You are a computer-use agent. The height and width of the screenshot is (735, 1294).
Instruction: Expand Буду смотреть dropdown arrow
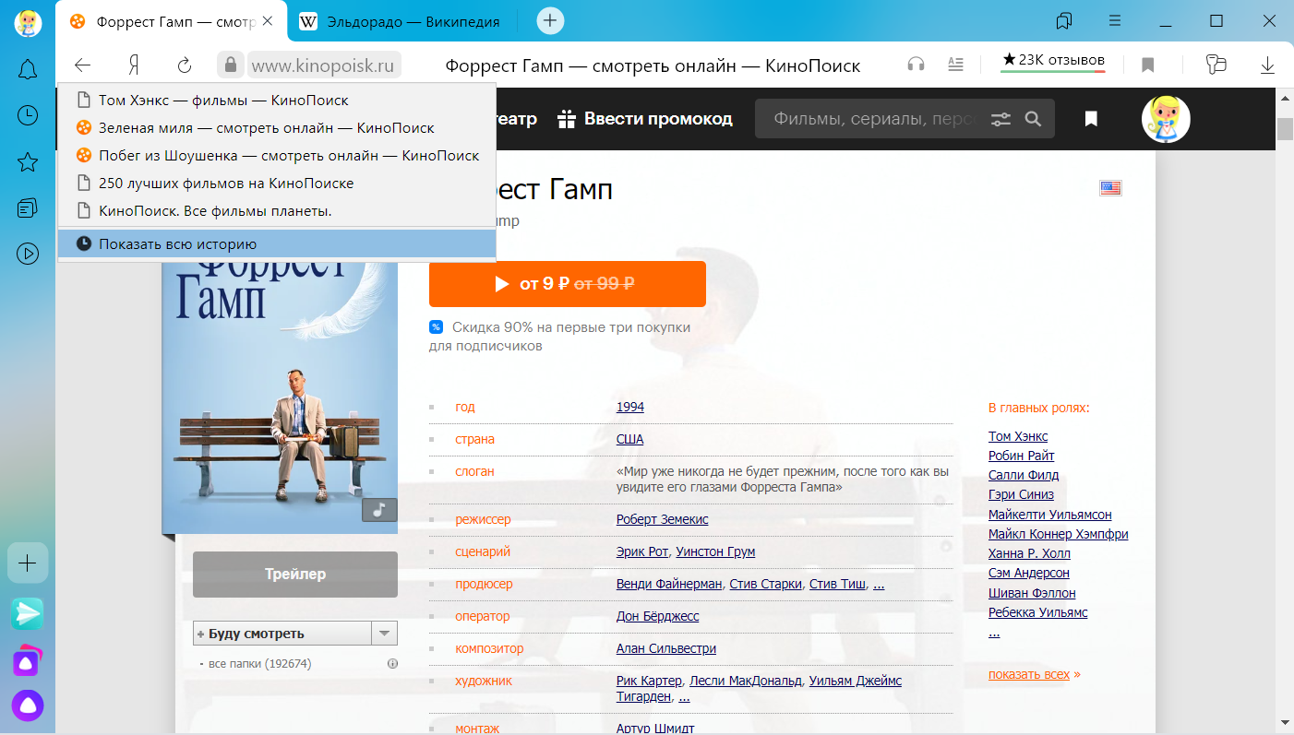click(384, 634)
